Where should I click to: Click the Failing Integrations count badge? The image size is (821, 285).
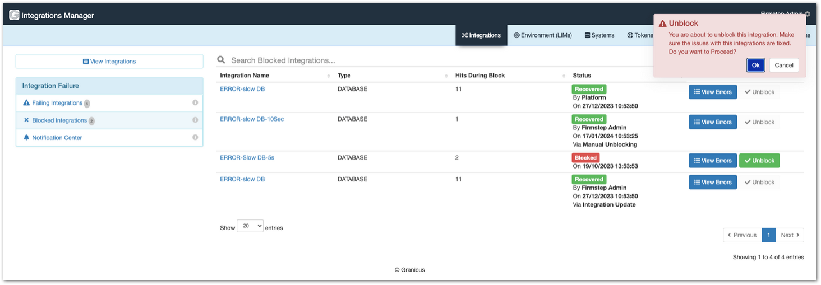(87, 104)
